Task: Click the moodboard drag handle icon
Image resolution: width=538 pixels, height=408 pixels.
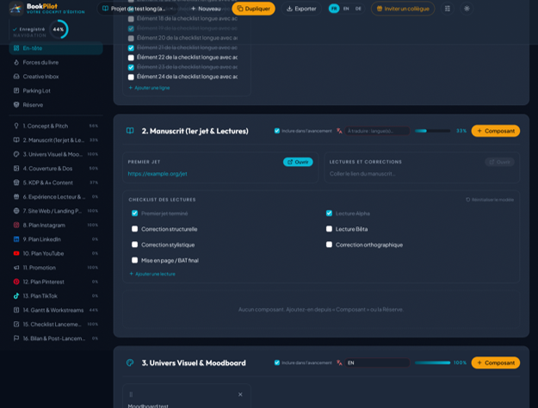Action: tap(131, 394)
